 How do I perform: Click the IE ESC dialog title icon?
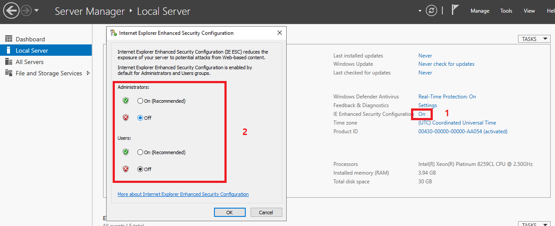tap(114, 33)
